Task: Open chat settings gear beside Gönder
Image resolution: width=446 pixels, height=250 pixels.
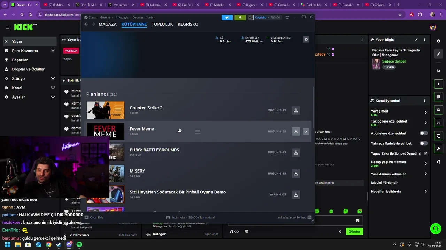Action: coord(340,232)
